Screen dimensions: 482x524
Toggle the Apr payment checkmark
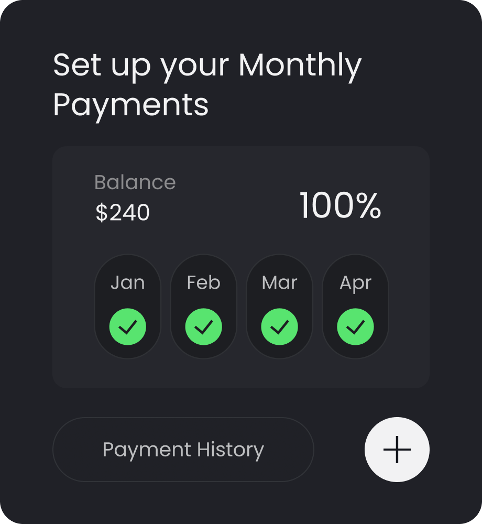[x=355, y=327]
